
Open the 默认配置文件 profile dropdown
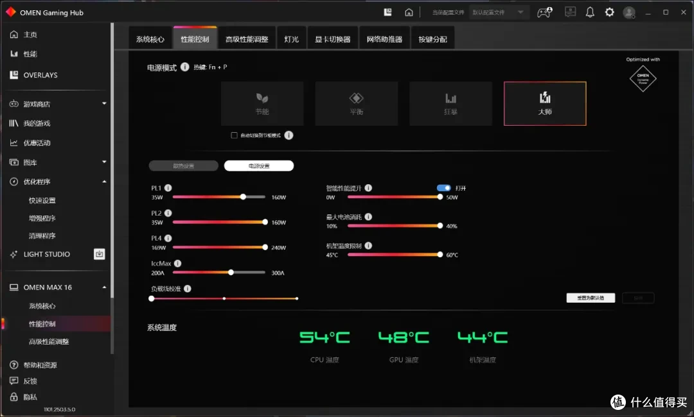[x=499, y=12]
